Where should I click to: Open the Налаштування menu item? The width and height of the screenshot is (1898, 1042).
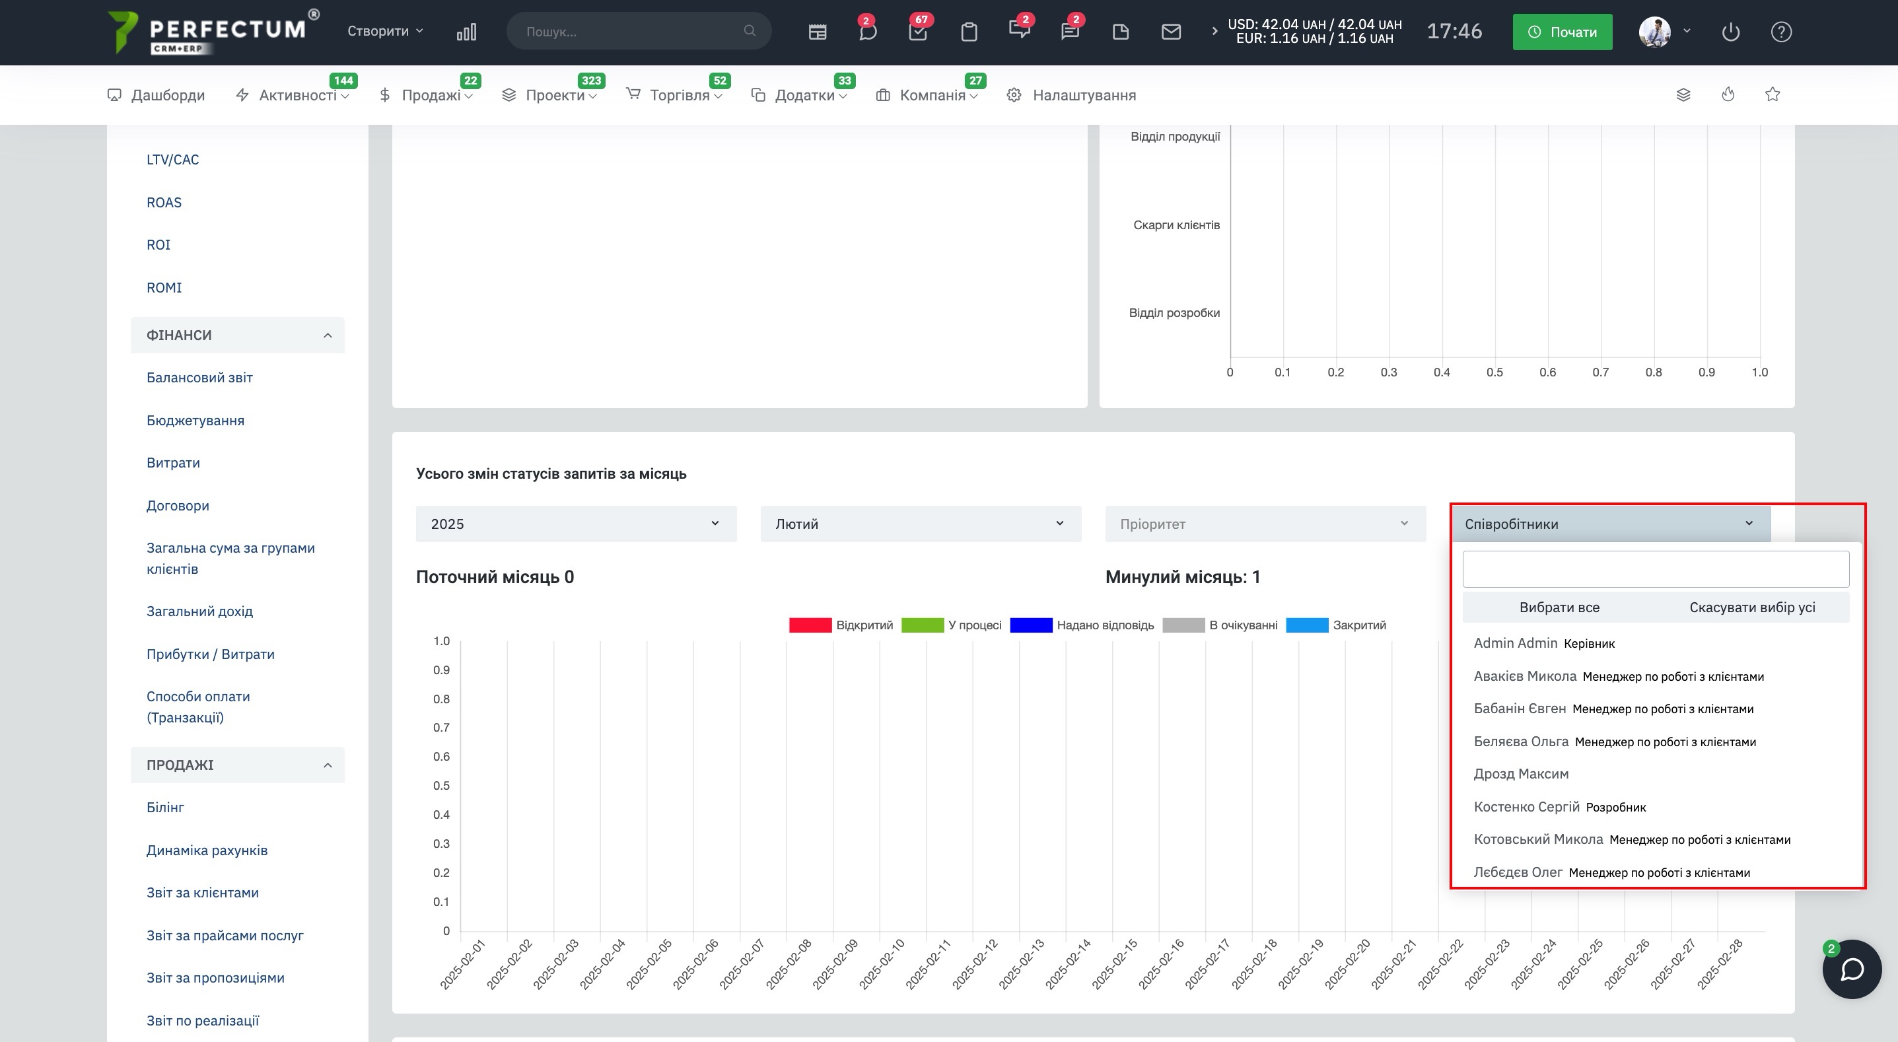pos(1083,95)
